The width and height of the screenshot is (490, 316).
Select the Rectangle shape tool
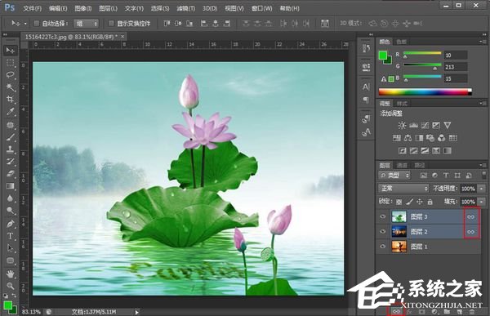[x=11, y=260]
